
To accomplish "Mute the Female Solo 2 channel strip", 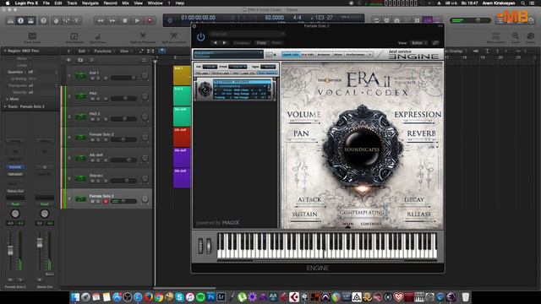I will tap(10, 280).
